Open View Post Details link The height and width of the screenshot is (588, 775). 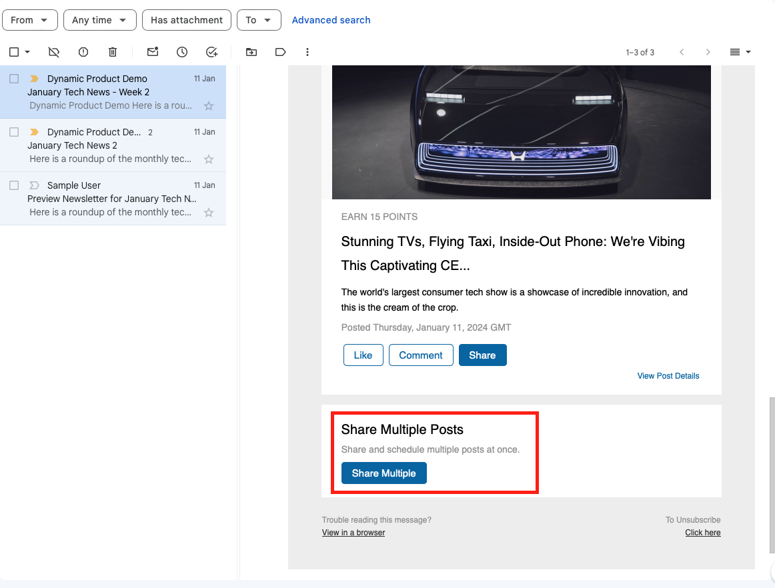click(x=668, y=376)
